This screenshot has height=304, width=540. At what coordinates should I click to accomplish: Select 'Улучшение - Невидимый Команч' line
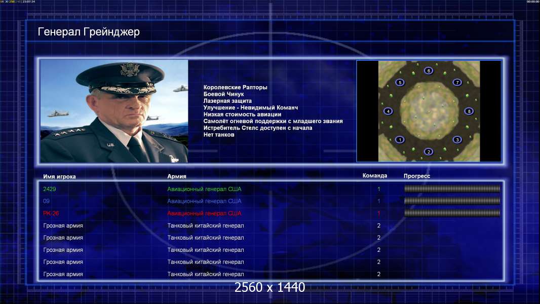(x=251, y=107)
